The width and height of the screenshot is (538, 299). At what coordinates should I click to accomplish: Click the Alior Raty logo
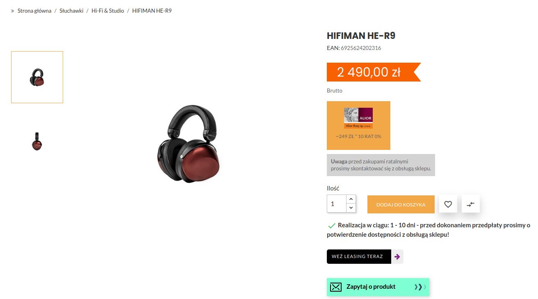pos(358,118)
